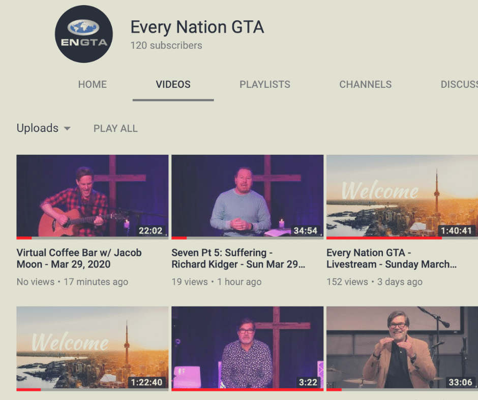Click the 'Every Nation GTA' channel name
478x400 pixels.
coord(197,27)
